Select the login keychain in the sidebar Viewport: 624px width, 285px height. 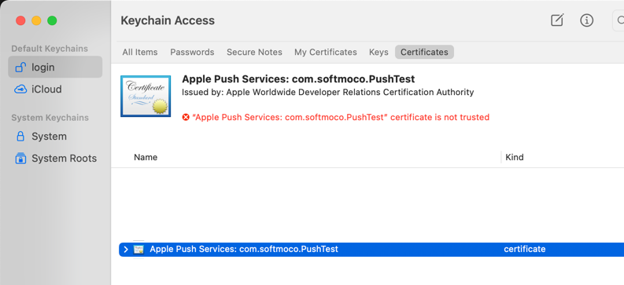pos(55,67)
